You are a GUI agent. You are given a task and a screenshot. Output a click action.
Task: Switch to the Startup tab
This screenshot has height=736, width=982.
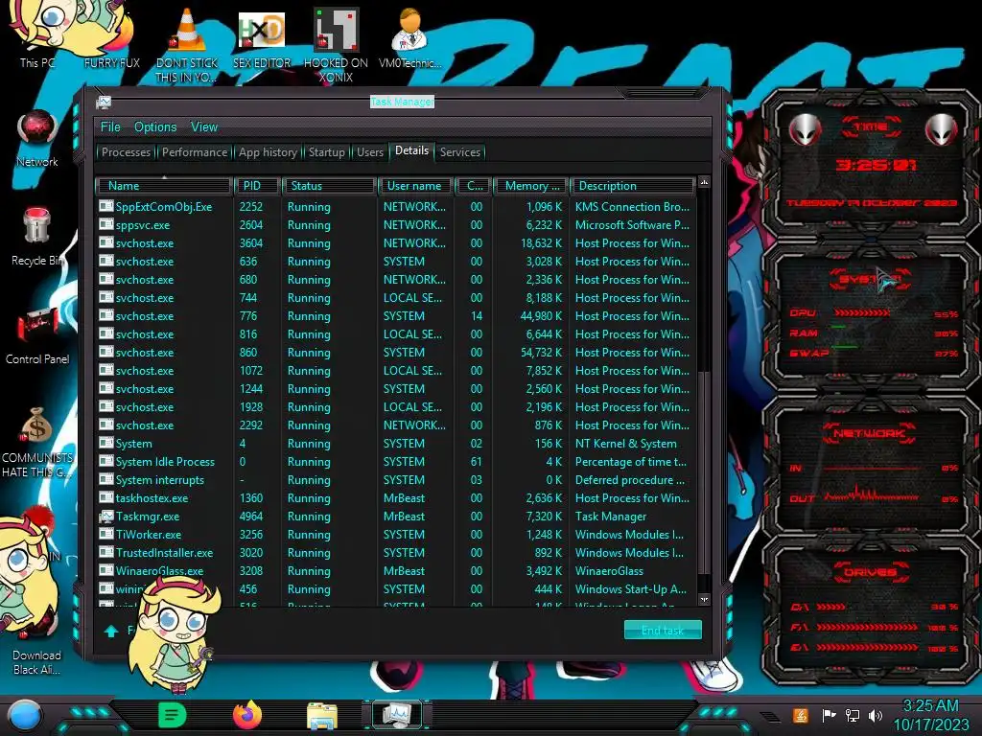click(x=326, y=152)
